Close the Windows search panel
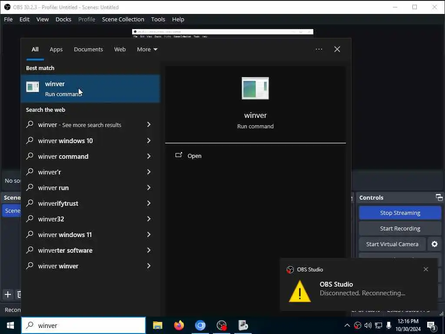 337,49
